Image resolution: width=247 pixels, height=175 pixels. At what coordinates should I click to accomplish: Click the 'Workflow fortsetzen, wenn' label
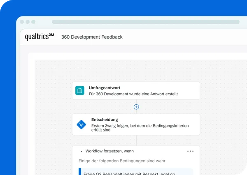[110, 151]
